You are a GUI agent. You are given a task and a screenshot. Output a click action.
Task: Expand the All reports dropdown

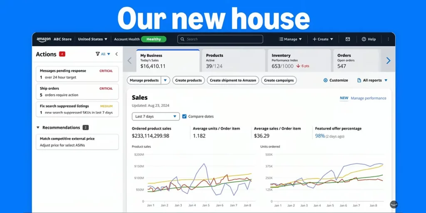pyautogui.click(x=372, y=80)
